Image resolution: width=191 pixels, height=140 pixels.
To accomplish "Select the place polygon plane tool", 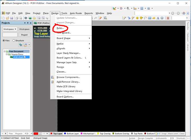I will pyautogui.click(x=154, y=18).
